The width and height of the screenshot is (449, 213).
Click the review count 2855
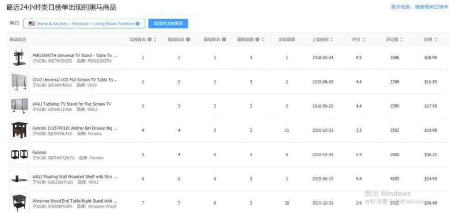(x=394, y=155)
